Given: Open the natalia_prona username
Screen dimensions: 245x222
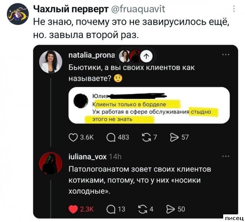Looking at the screenshot, I should [92, 55].
